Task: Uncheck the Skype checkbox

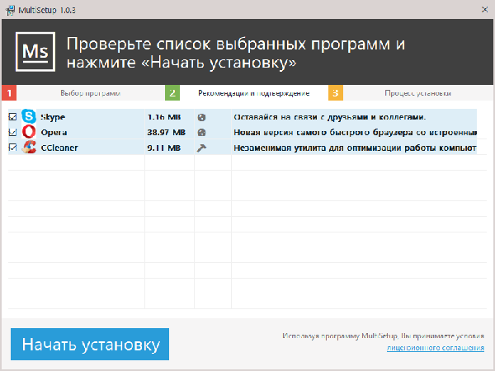Action: (x=12, y=117)
